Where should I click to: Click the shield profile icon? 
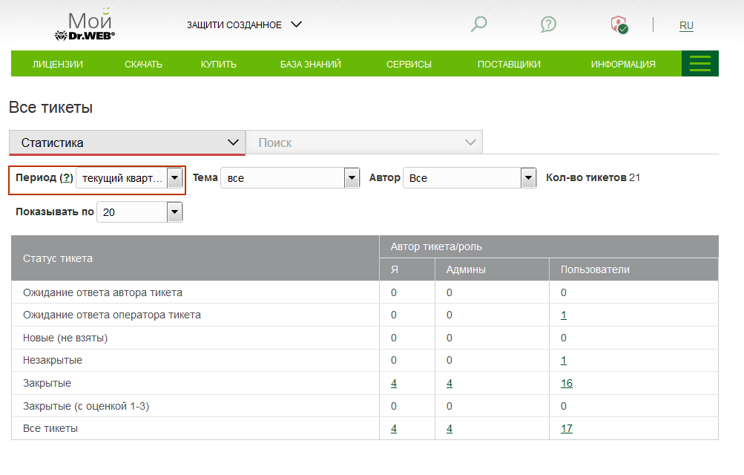click(619, 24)
